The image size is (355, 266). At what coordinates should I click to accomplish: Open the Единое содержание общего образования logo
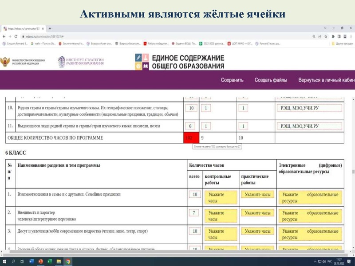click(x=182, y=61)
